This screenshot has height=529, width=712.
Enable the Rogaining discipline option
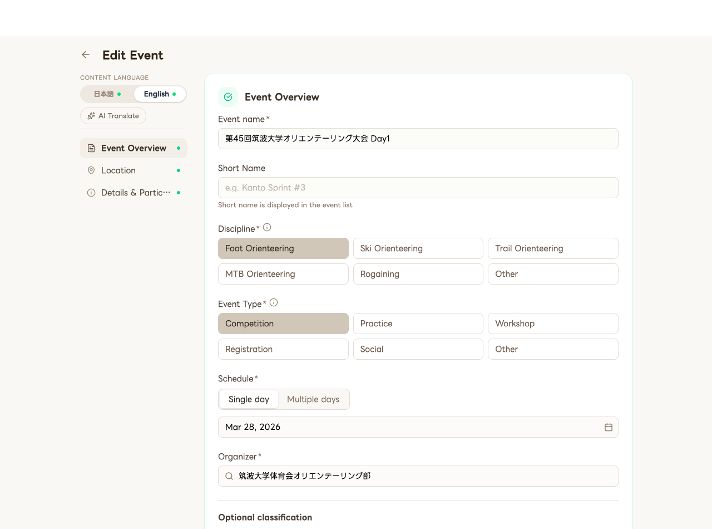click(x=418, y=274)
